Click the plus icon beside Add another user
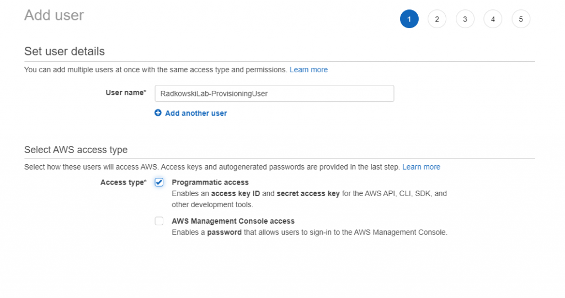 pyautogui.click(x=158, y=113)
